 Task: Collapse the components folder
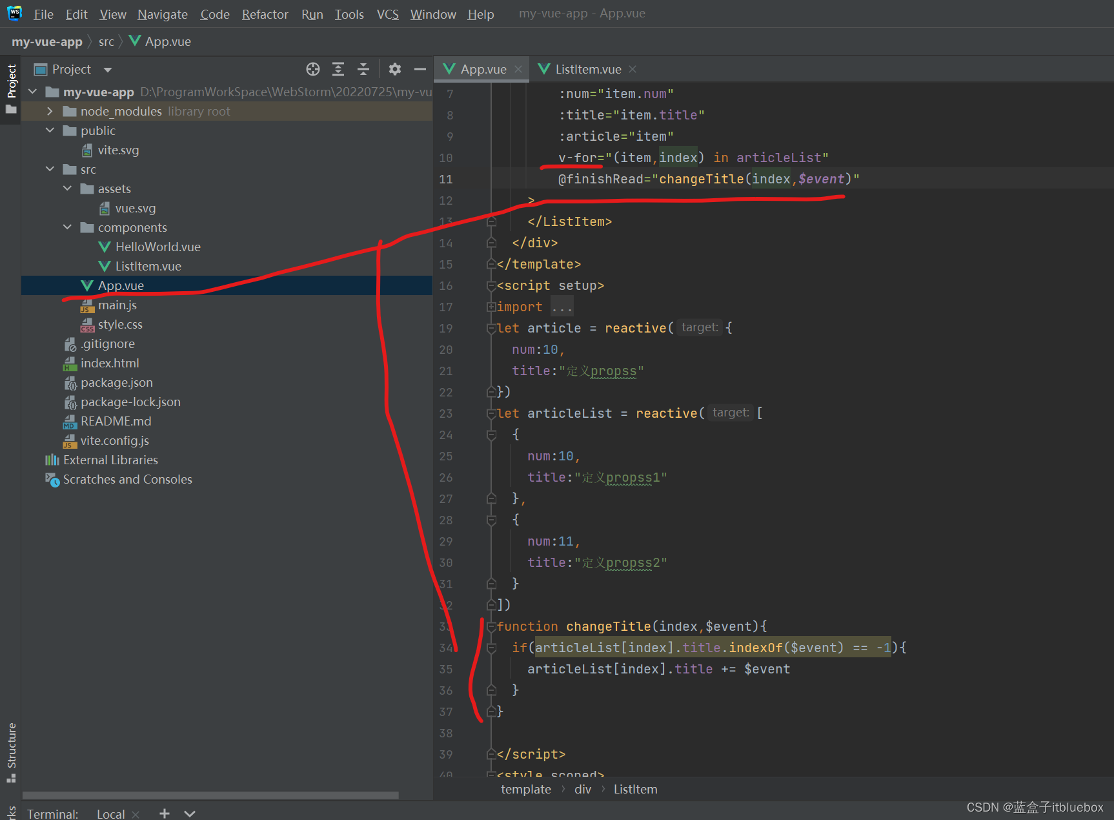click(x=68, y=227)
